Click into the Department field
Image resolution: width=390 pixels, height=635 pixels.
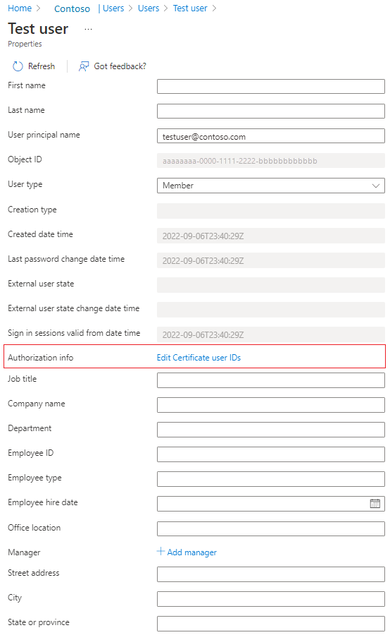(x=271, y=430)
